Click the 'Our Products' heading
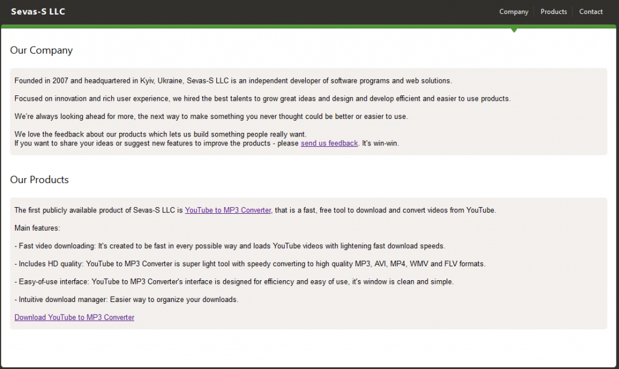Image resolution: width=619 pixels, height=369 pixels. 39,180
